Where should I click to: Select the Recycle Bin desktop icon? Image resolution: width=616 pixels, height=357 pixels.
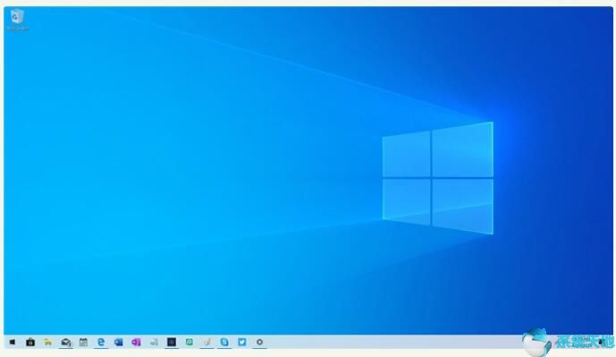(x=17, y=20)
